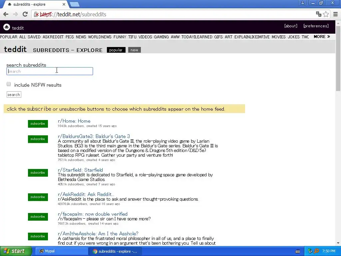Go to TIFU in top bar
The width and height of the screenshot is (341, 256).
[132, 37]
